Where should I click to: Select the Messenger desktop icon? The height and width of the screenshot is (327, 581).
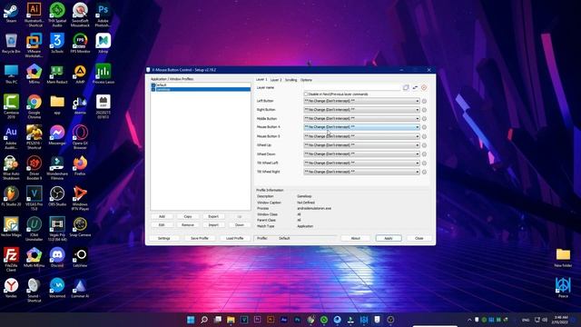tap(57, 135)
